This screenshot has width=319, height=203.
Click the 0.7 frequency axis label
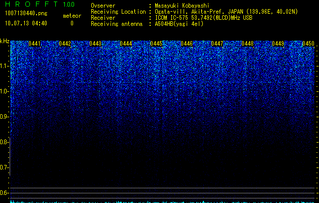[x=5, y=167]
